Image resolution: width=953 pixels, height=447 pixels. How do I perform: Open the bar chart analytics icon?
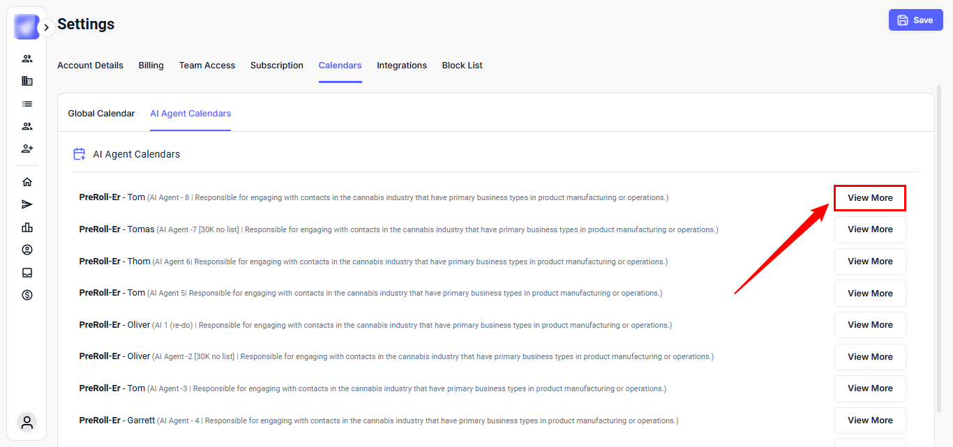pos(27,227)
